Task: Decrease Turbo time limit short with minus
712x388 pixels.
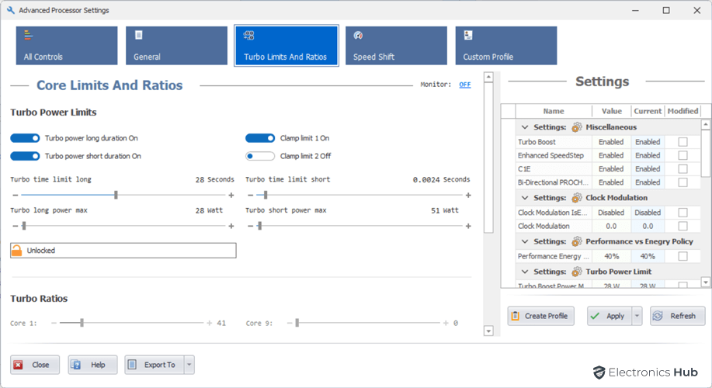Action: click(250, 195)
